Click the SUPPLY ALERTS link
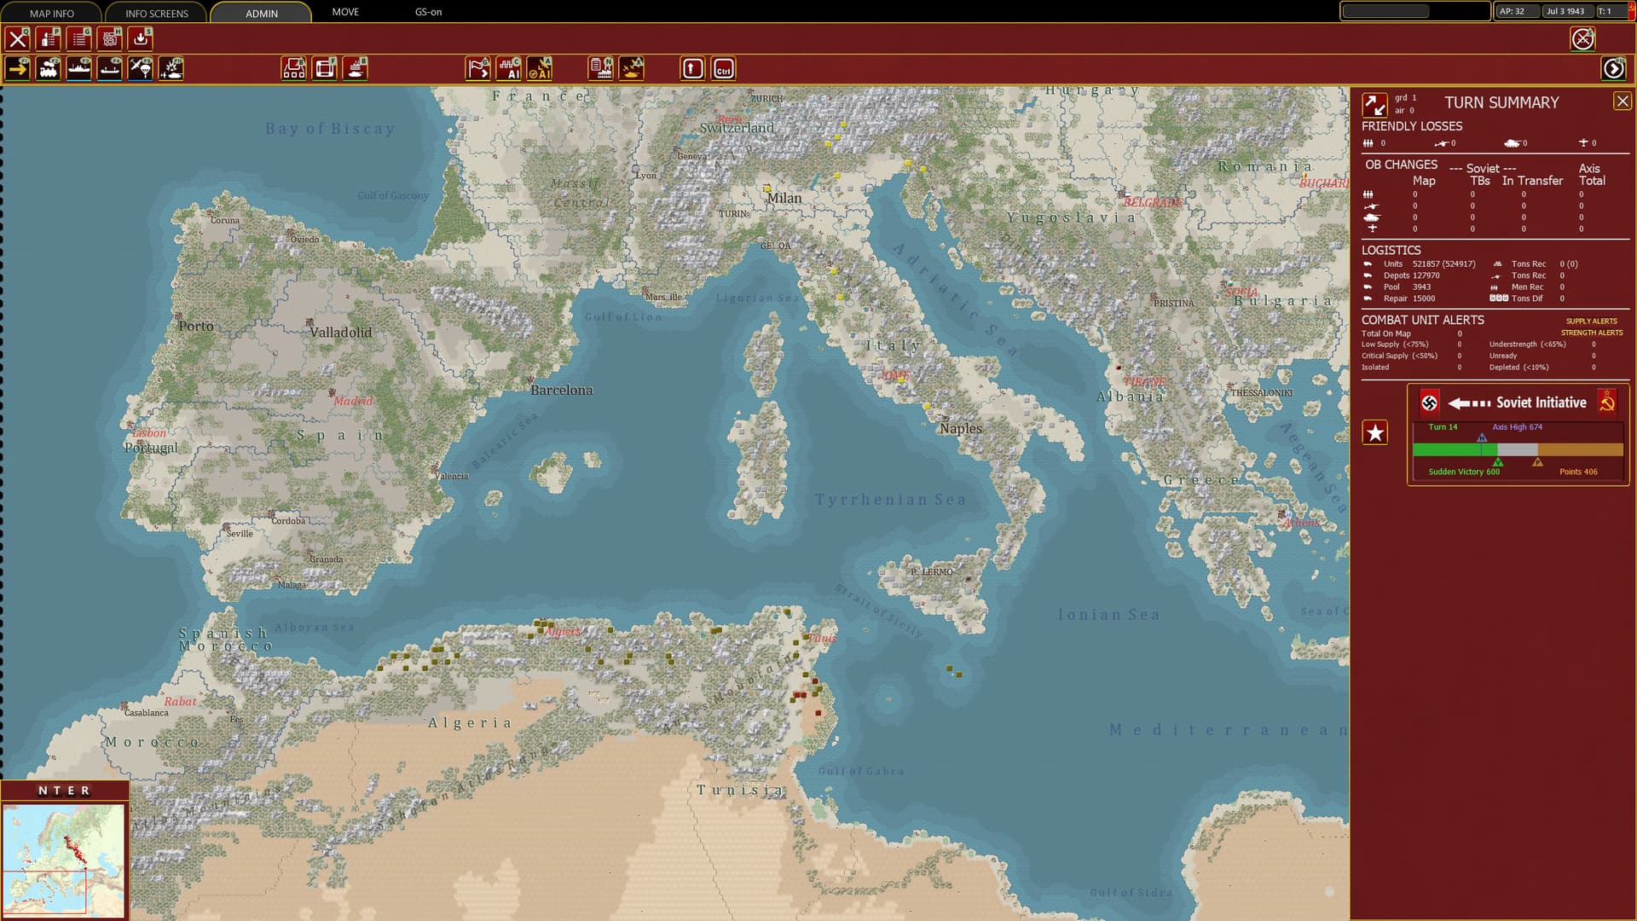Image resolution: width=1637 pixels, height=921 pixels. coord(1591,321)
